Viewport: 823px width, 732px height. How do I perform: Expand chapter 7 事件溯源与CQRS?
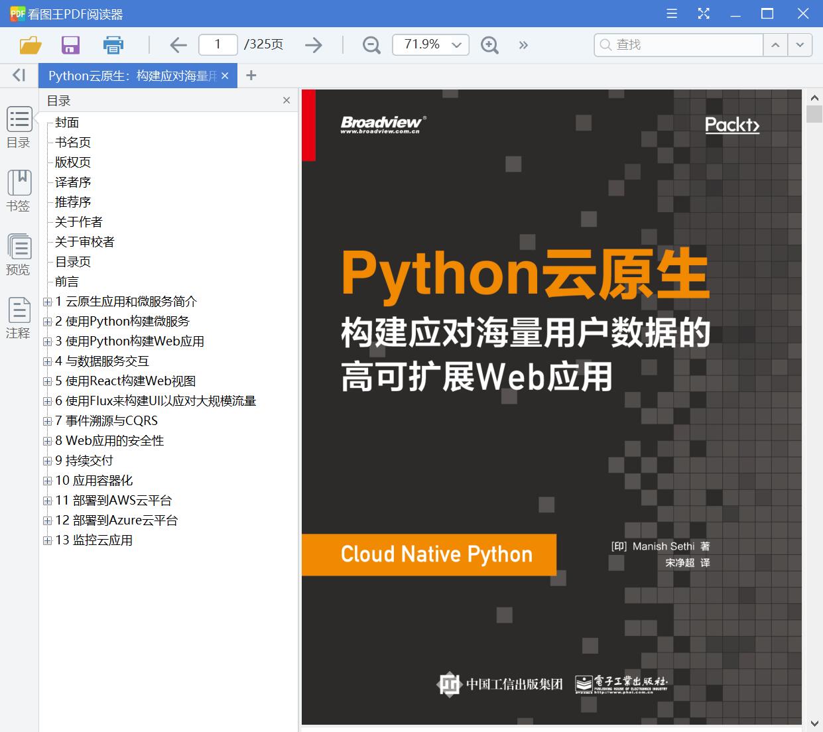click(47, 421)
